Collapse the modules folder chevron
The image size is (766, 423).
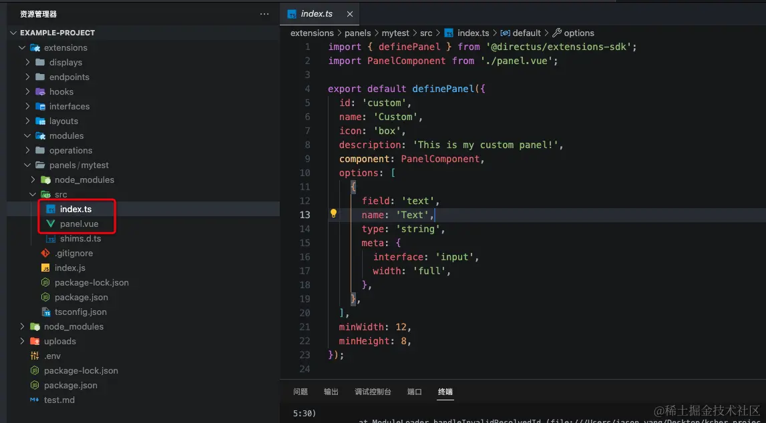[x=27, y=135]
